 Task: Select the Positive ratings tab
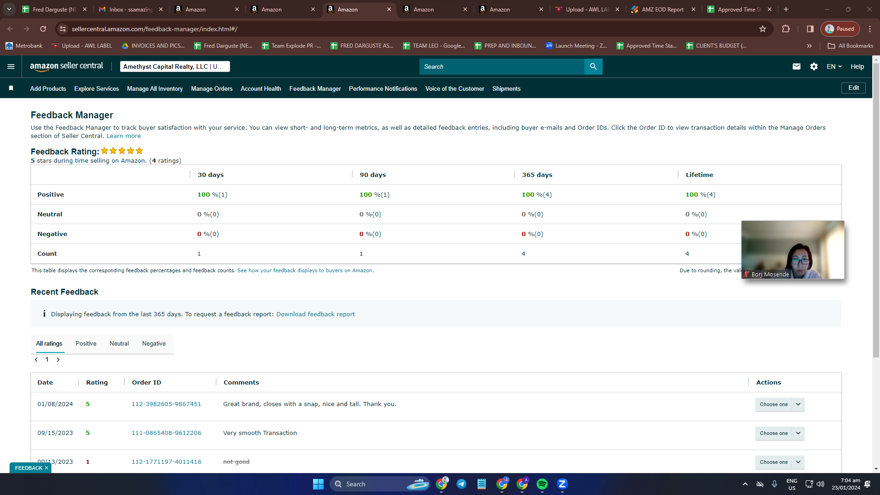[86, 344]
